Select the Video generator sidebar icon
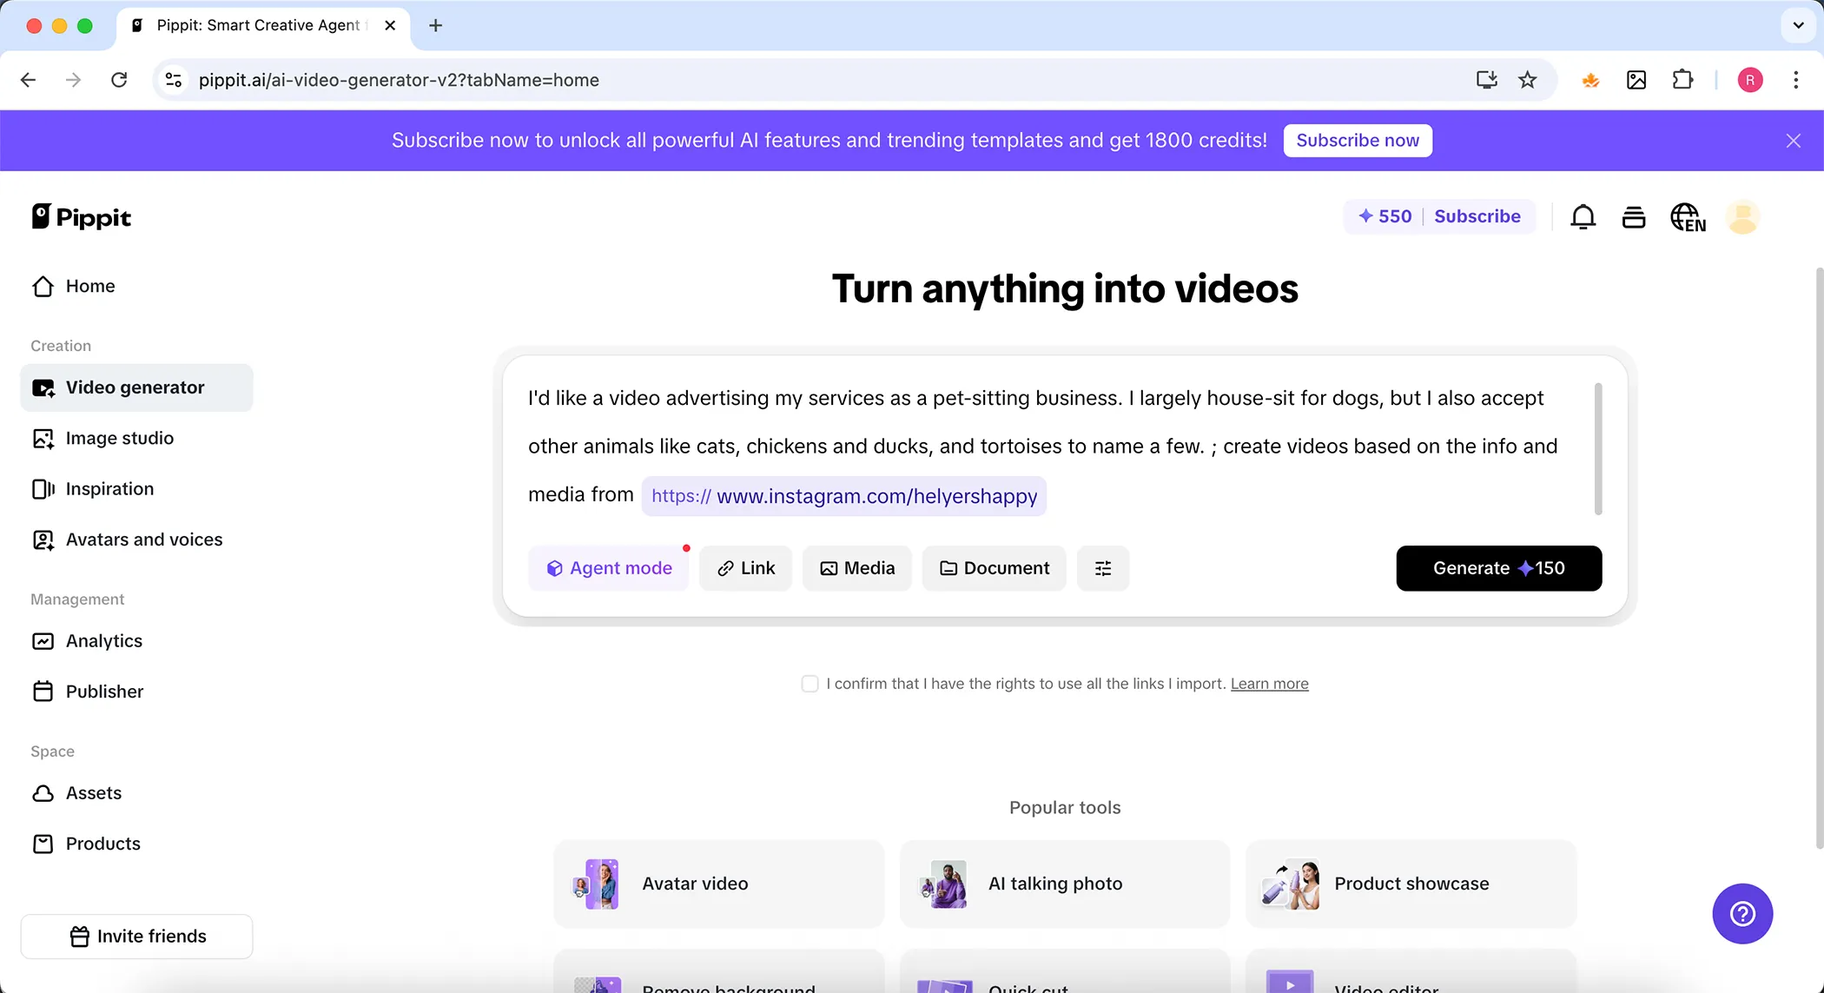The height and width of the screenshot is (993, 1824). point(43,387)
